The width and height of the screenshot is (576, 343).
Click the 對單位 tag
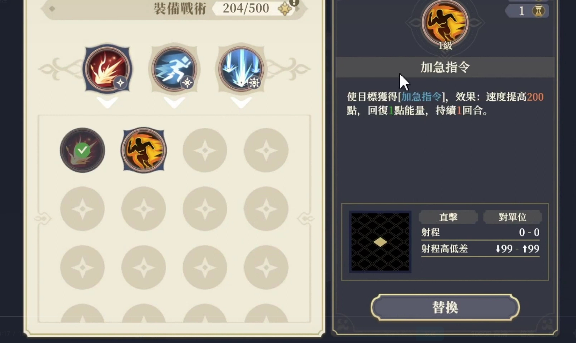(x=512, y=217)
